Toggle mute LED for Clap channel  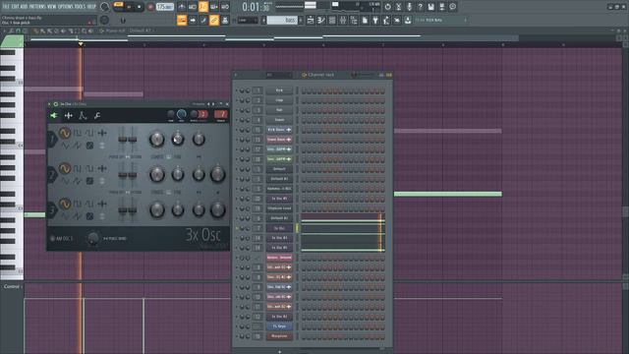[237, 100]
